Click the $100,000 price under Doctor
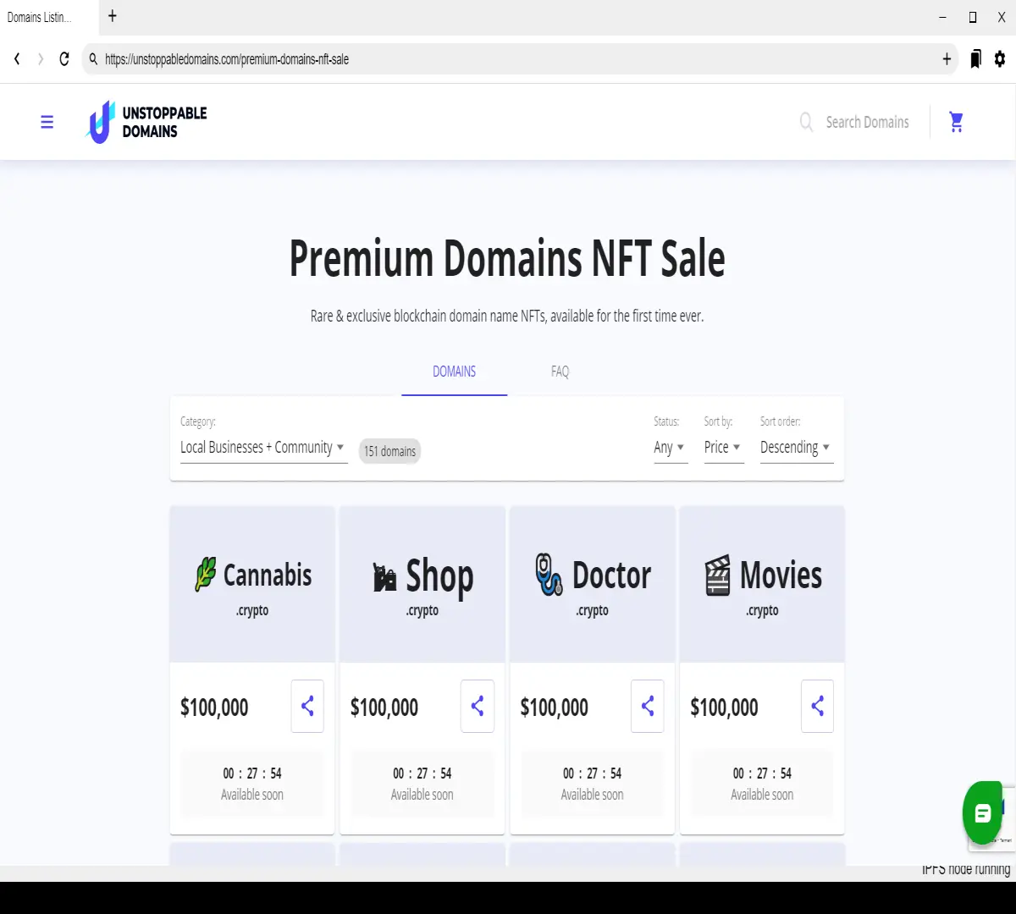The width and height of the screenshot is (1016, 914). 555,708
